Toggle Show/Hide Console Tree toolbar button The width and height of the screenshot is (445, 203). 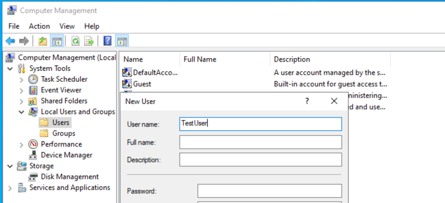point(57,41)
